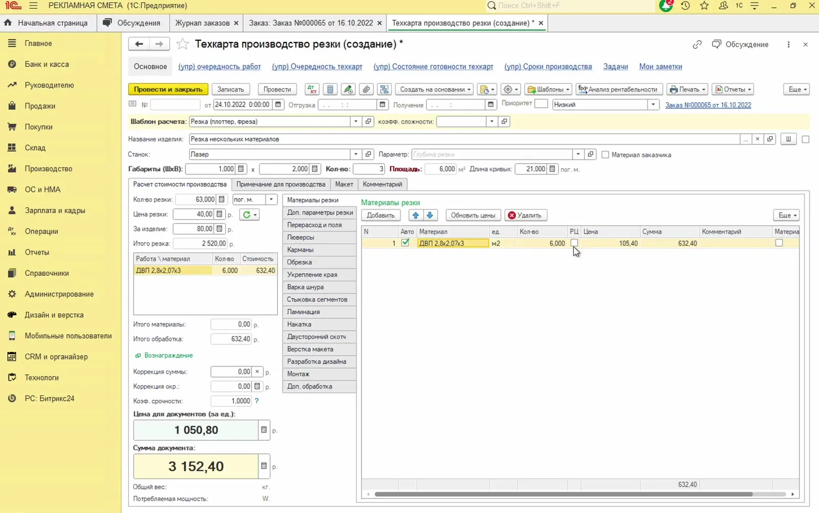Click the back navigation arrow
The width and height of the screenshot is (819, 513).
[x=139, y=44]
